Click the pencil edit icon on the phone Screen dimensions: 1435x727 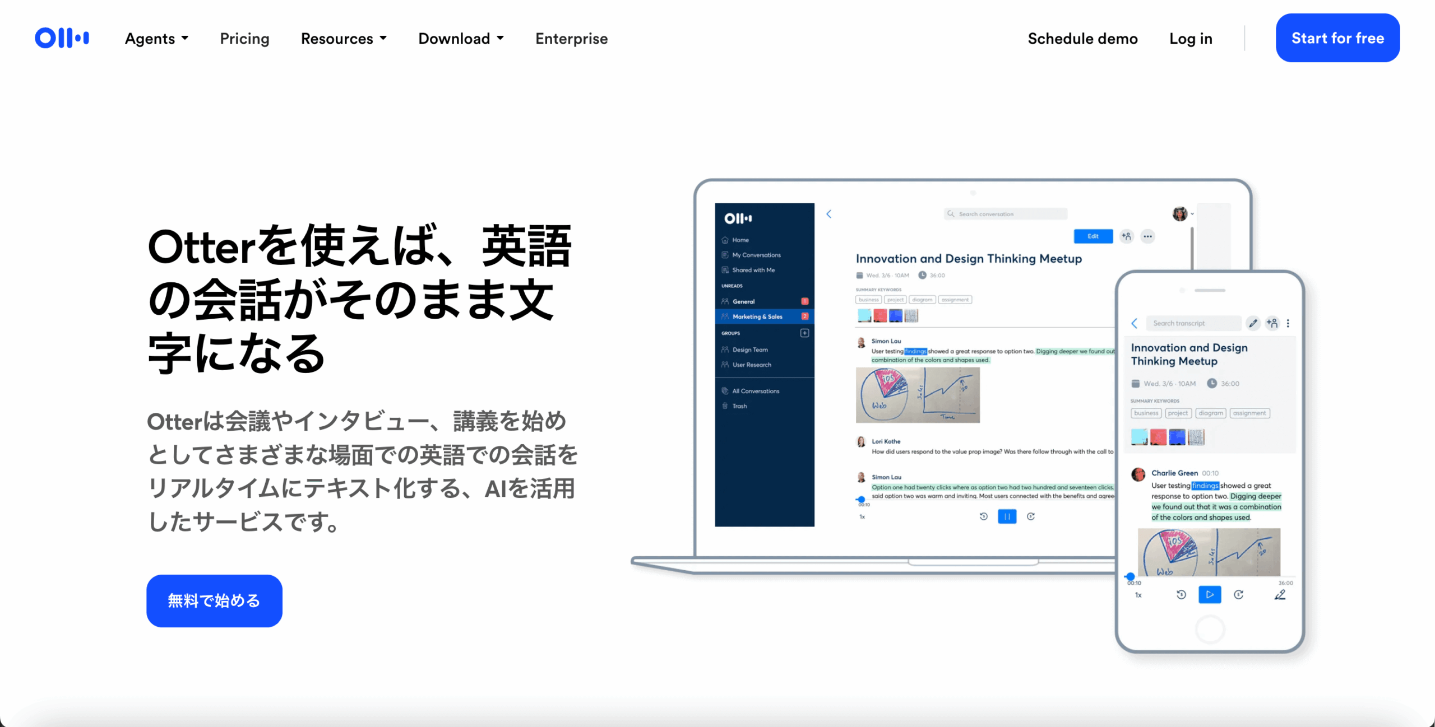point(1253,323)
